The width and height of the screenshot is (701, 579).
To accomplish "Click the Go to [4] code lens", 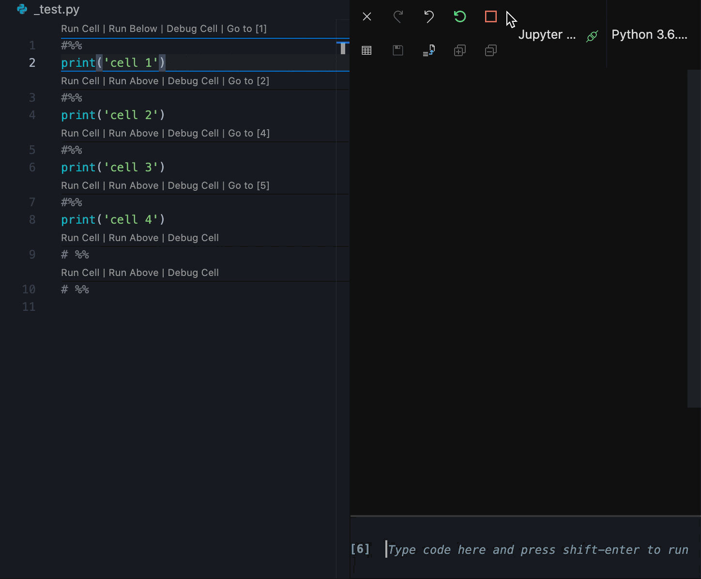I will (249, 133).
